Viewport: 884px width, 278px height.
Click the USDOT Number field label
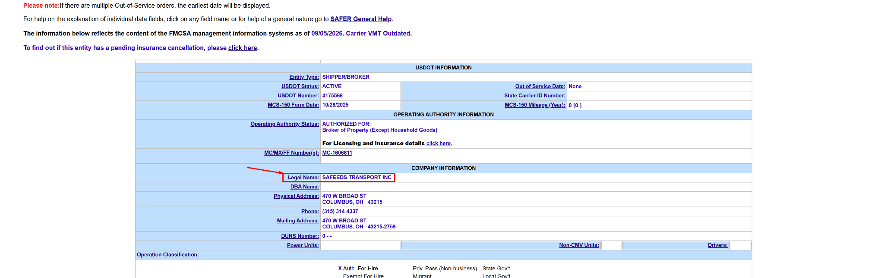coord(298,96)
